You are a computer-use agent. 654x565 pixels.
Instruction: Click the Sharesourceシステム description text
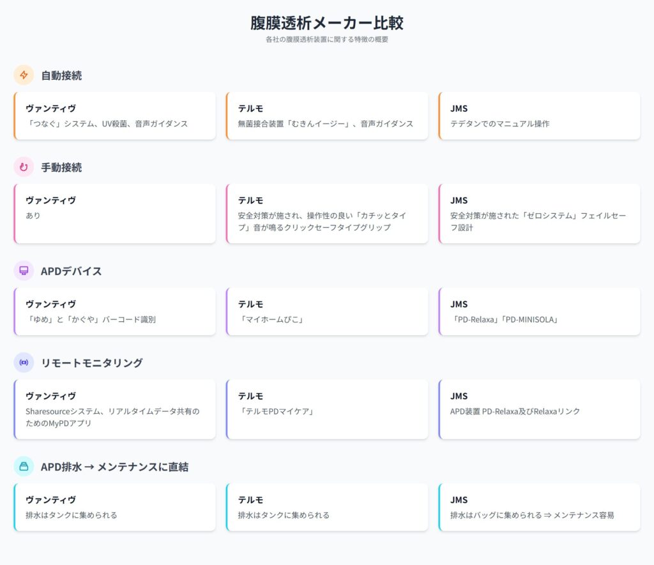(x=112, y=417)
